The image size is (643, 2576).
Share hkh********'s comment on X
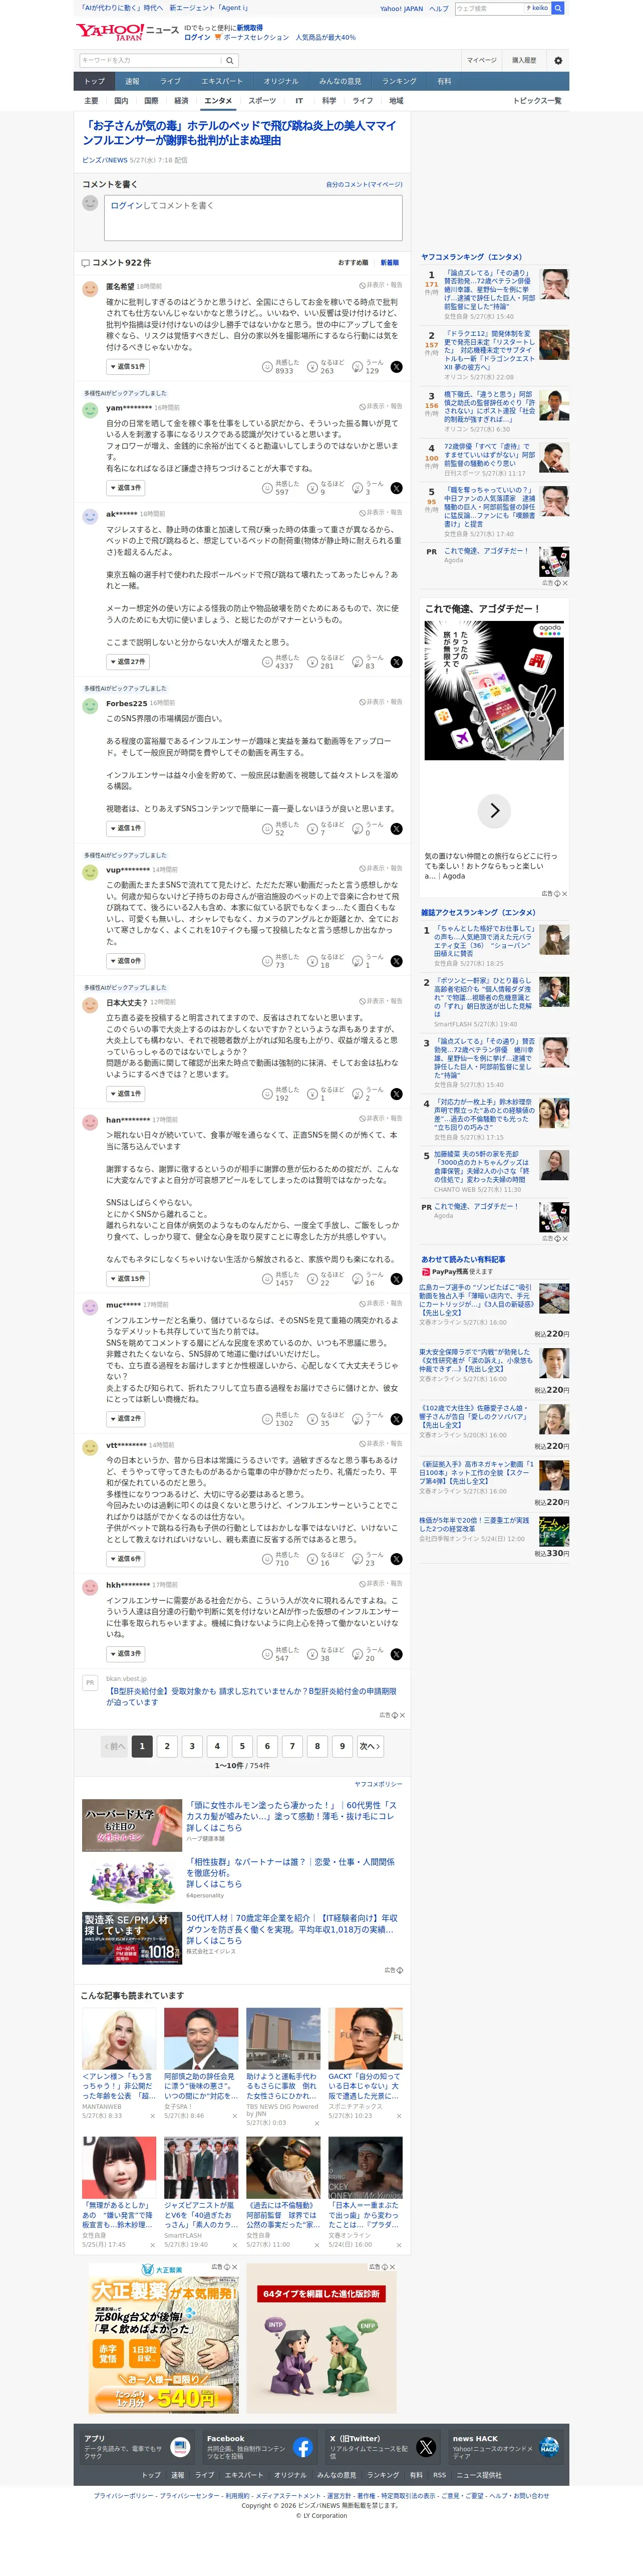pyautogui.click(x=397, y=1654)
